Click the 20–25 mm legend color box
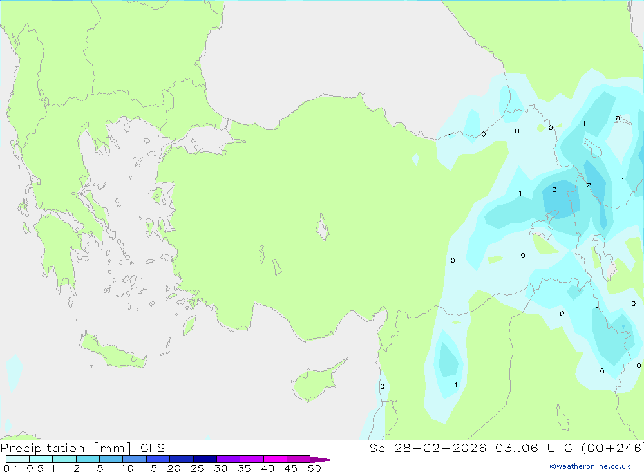This screenshot has height=472, width=644. click(182, 459)
